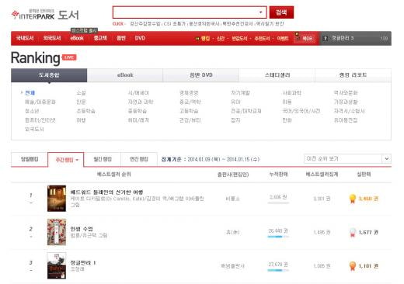The width and height of the screenshot is (404, 284).
Task: Select the 잡지 category
Action: pos(235,120)
